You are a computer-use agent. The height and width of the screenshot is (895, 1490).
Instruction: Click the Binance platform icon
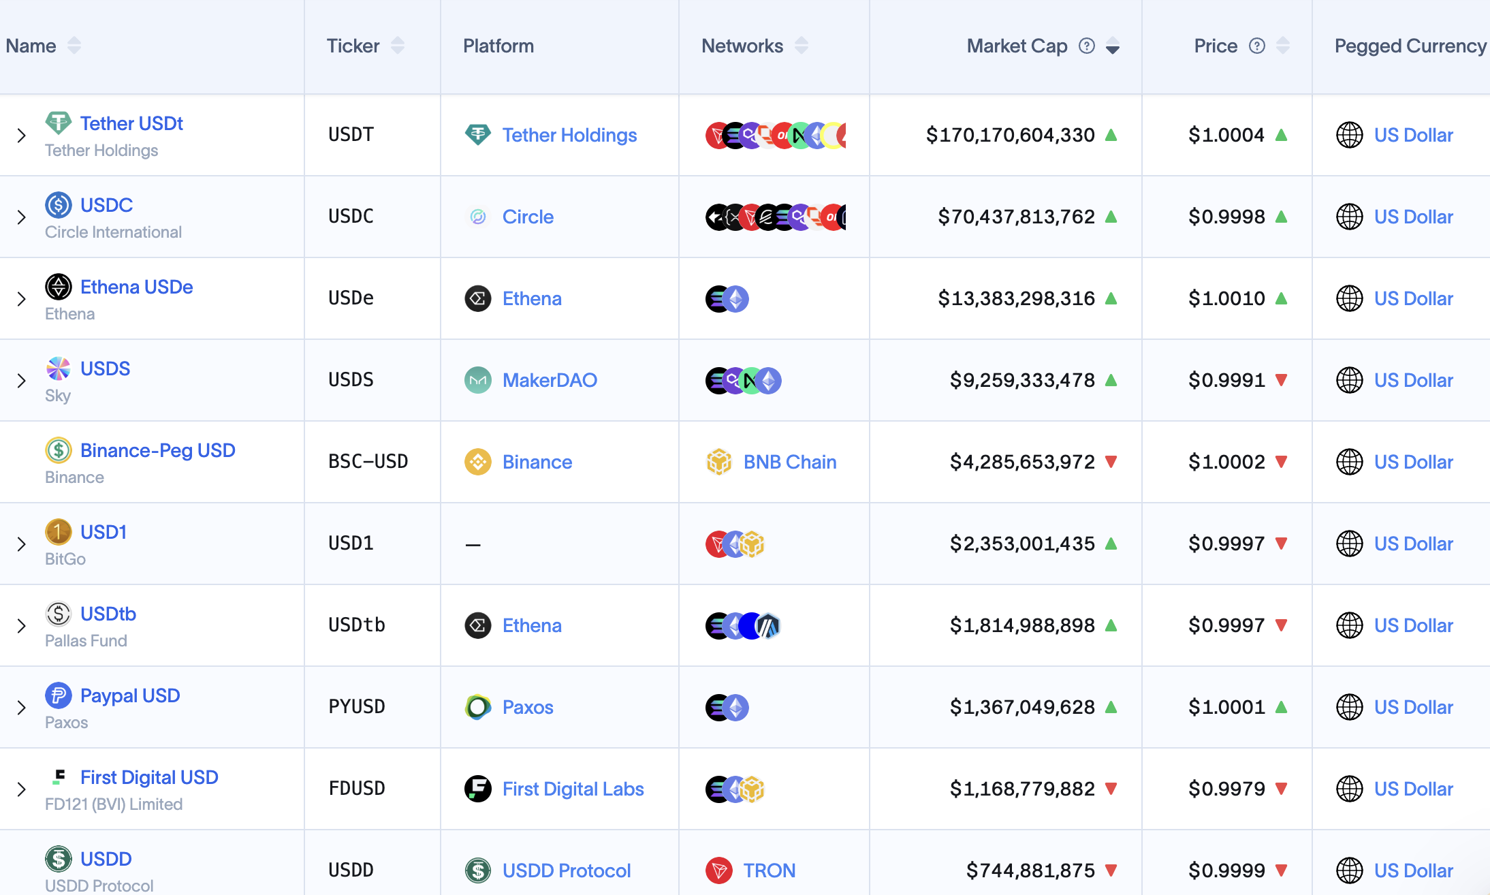[479, 462]
